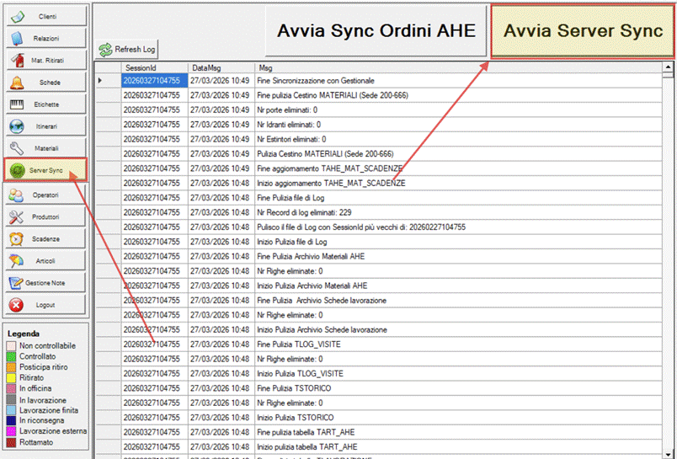The height and width of the screenshot is (459, 677).
Task: Open the Clienti section from the sidebar
Action: pyautogui.click(x=46, y=16)
